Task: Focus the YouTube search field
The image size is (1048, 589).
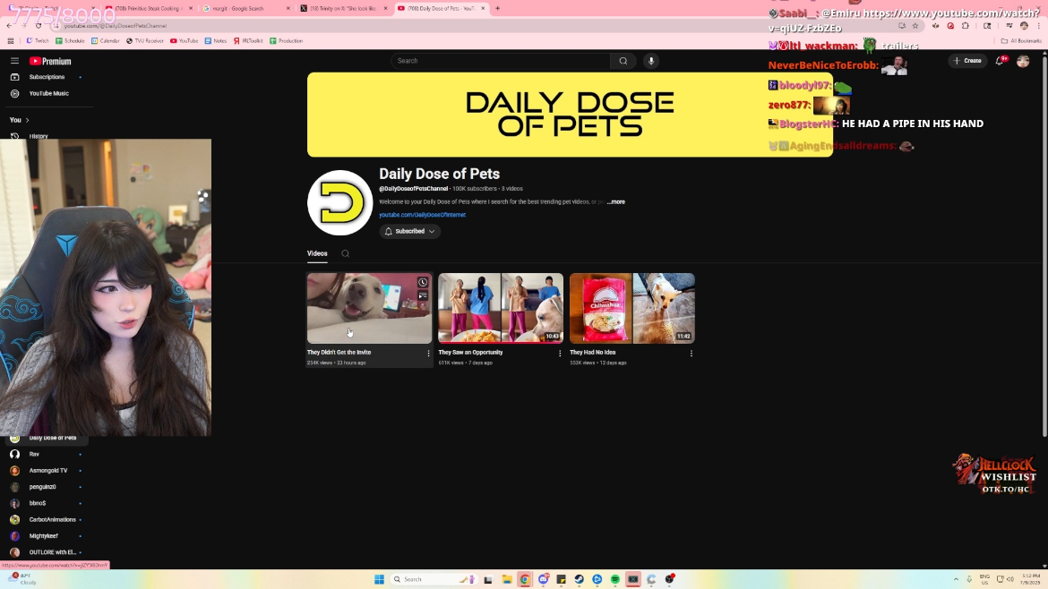Action: pyautogui.click(x=501, y=61)
